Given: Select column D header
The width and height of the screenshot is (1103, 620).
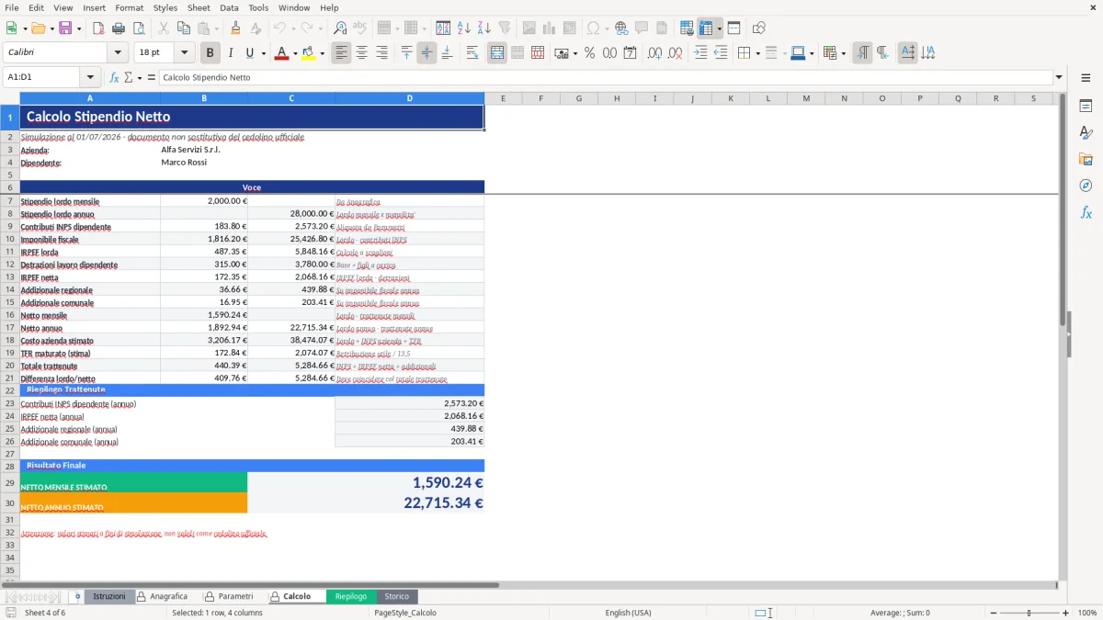Looking at the screenshot, I should point(409,98).
